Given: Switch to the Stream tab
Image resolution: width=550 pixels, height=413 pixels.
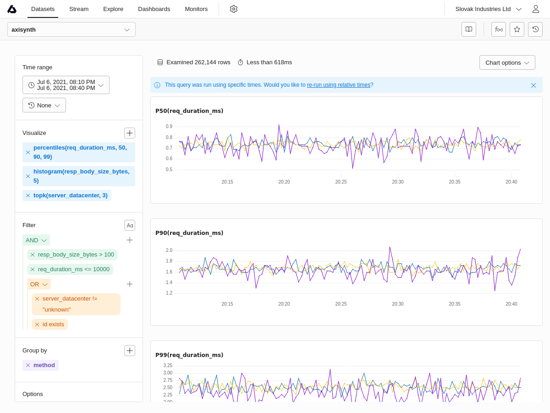Looking at the screenshot, I should pyautogui.click(x=79, y=9).
